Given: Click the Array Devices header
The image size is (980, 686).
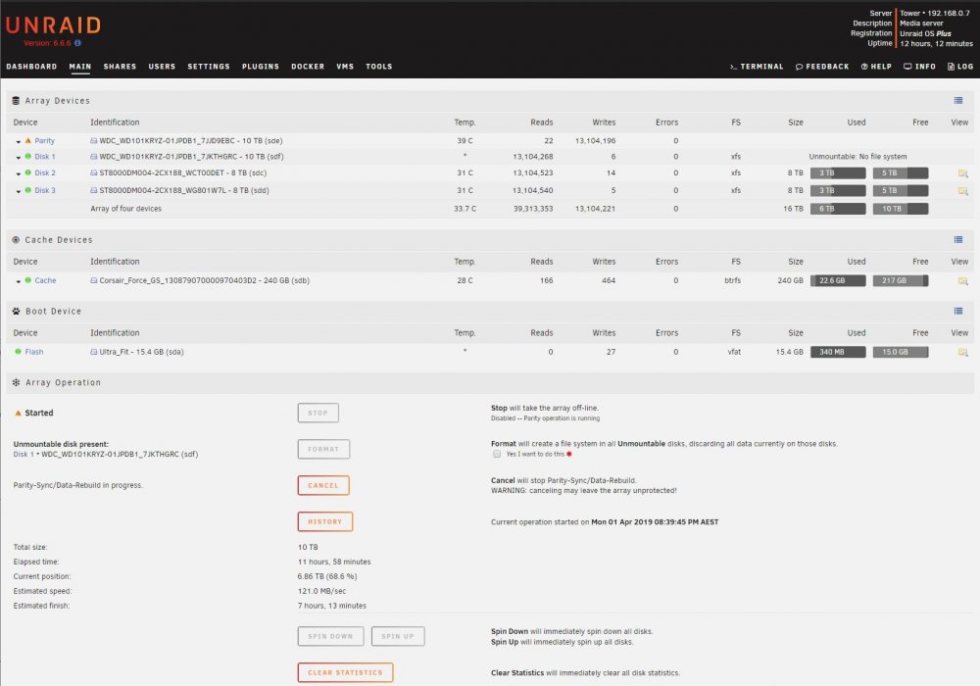Looking at the screenshot, I should click(x=58, y=101).
